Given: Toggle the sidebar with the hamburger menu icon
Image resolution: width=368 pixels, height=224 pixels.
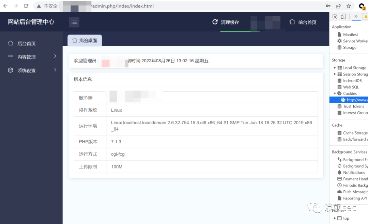Looking at the screenshot, I should coord(74,22).
